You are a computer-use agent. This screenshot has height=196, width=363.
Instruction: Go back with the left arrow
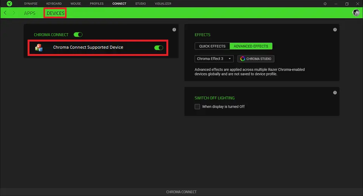(x=5, y=13)
